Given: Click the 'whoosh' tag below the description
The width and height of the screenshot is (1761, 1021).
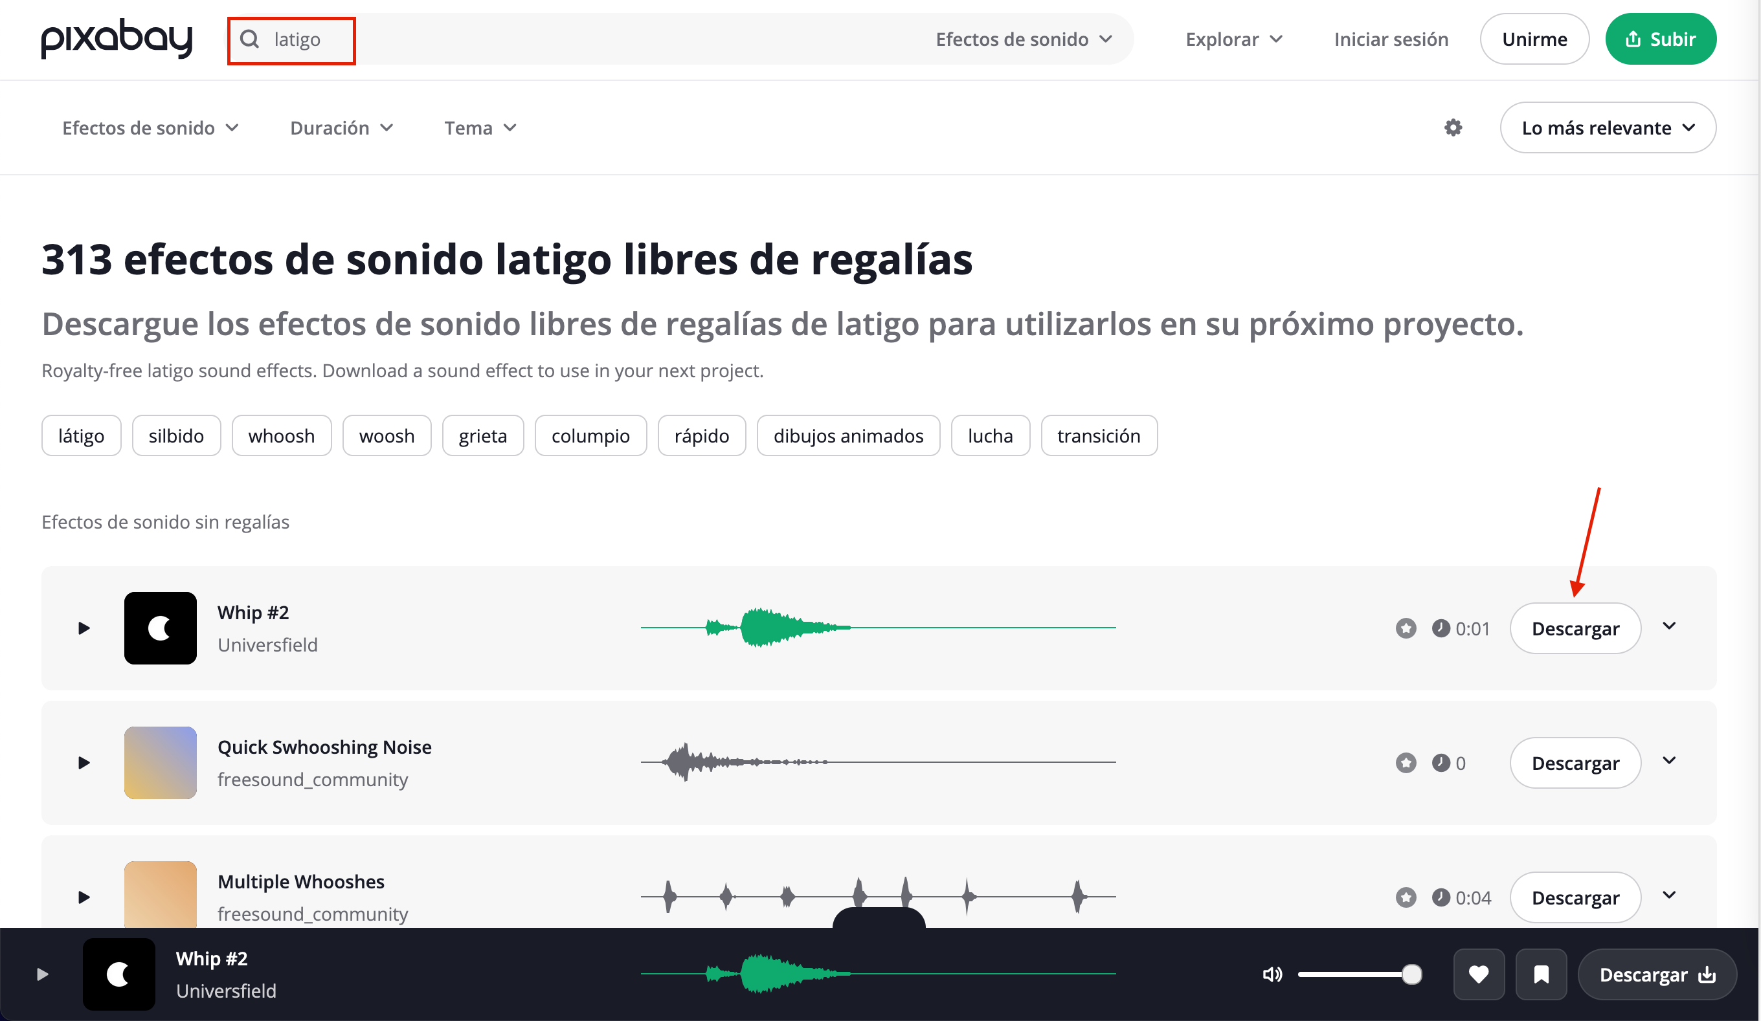Looking at the screenshot, I should pos(281,435).
